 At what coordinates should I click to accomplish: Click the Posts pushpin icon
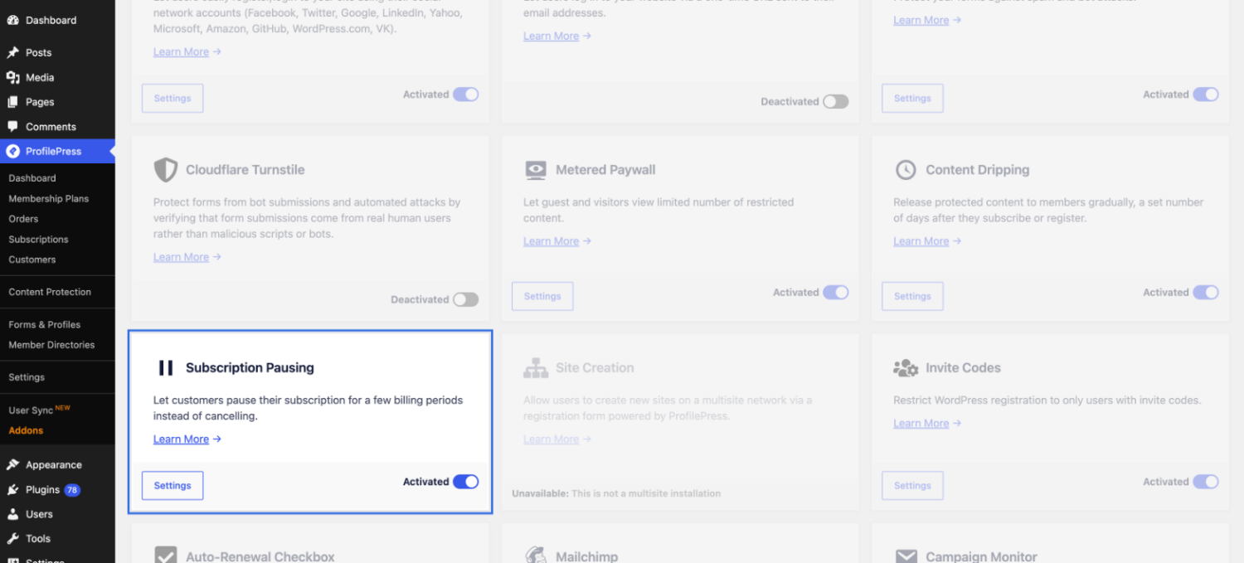12,52
